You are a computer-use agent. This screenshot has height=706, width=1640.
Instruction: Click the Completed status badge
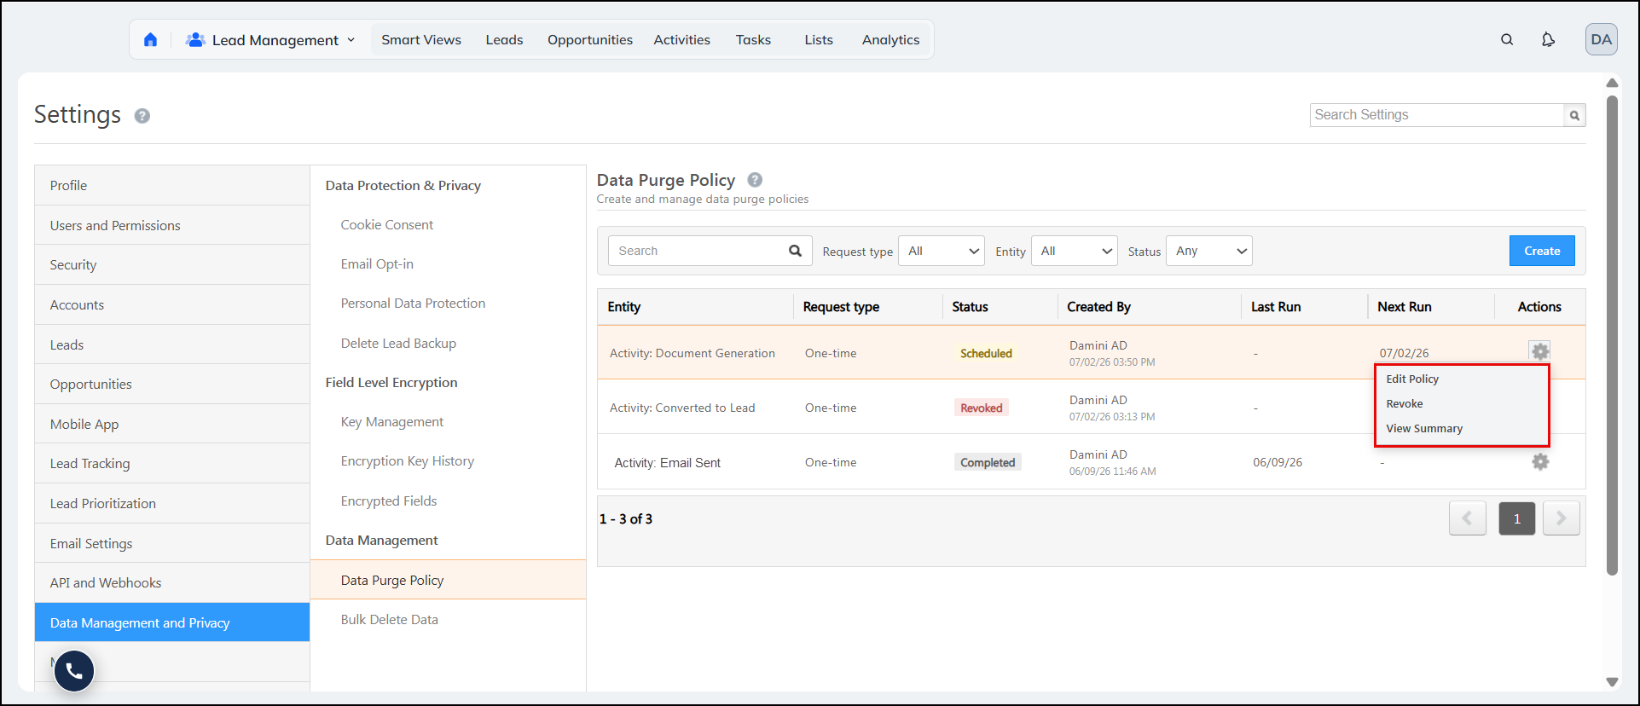(988, 462)
